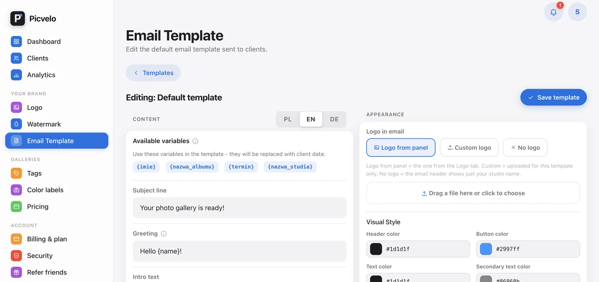The width and height of the screenshot is (599, 282).
Task: Select Logo from panel option
Action: pos(401,147)
